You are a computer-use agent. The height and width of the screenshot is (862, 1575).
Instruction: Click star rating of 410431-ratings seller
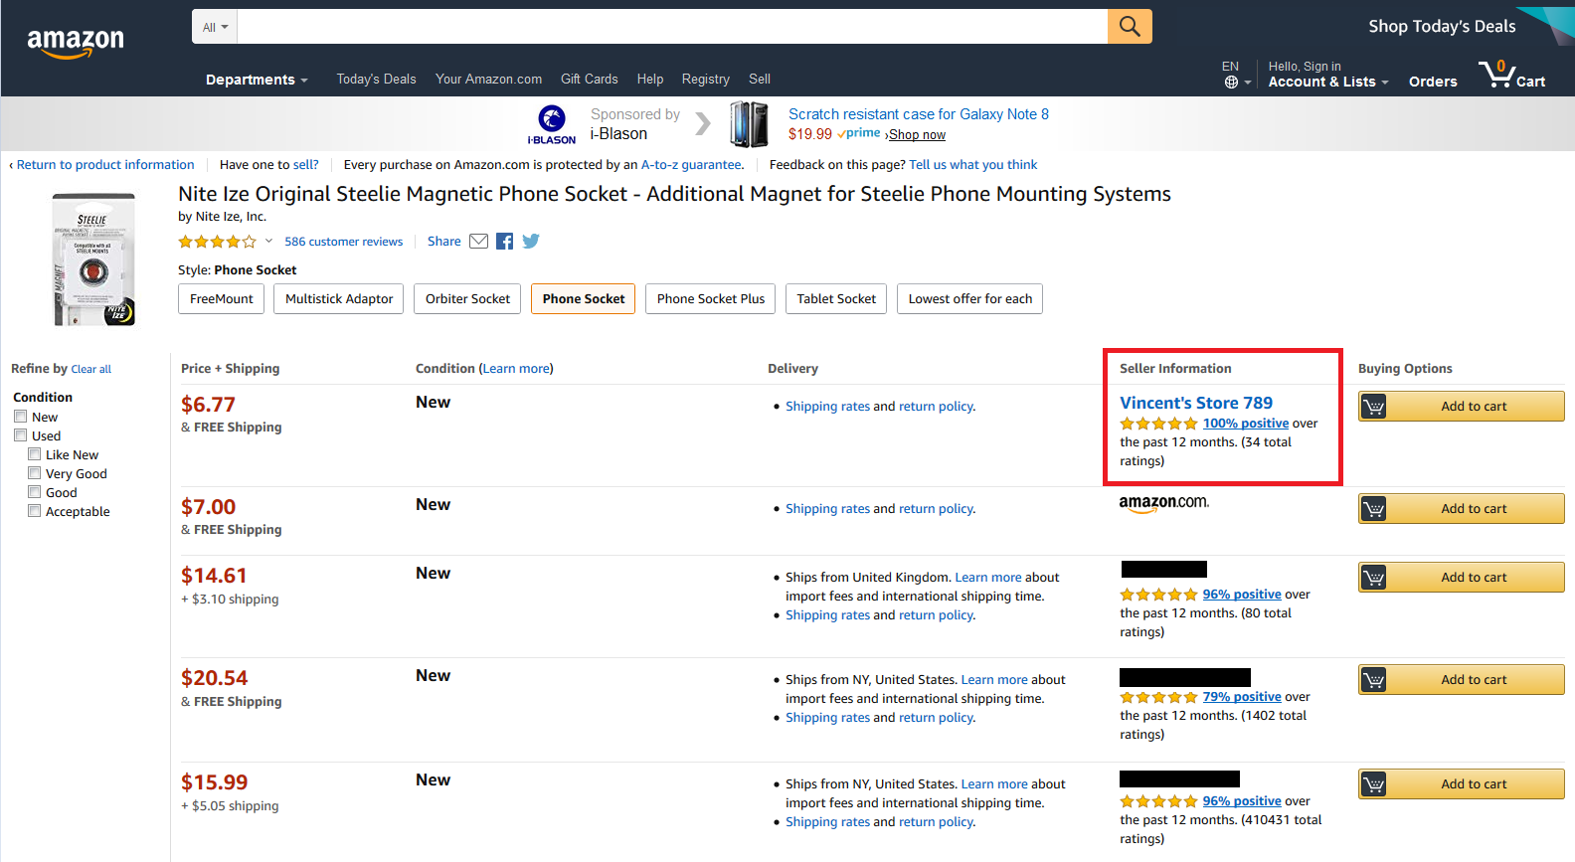coord(1158,801)
